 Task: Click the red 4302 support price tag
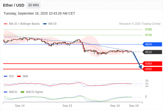[x=152, y=69]
